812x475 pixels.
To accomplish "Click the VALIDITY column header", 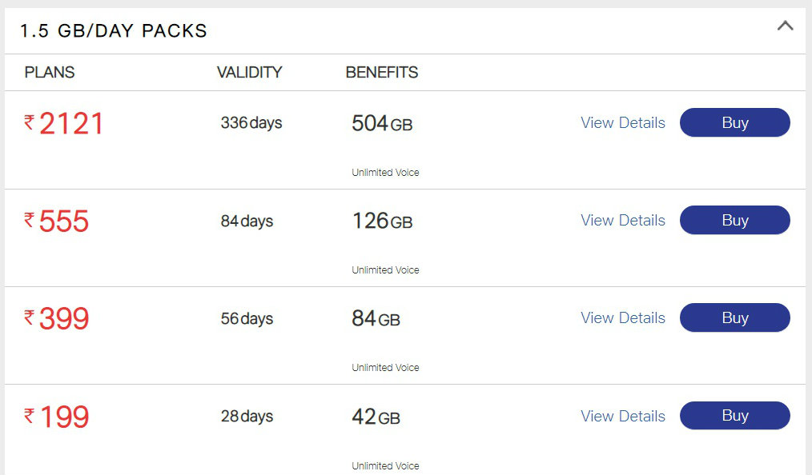I will pyautogui.click(x=250, y=72).
